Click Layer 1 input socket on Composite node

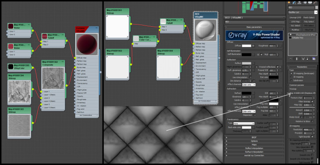pos(41,91)
